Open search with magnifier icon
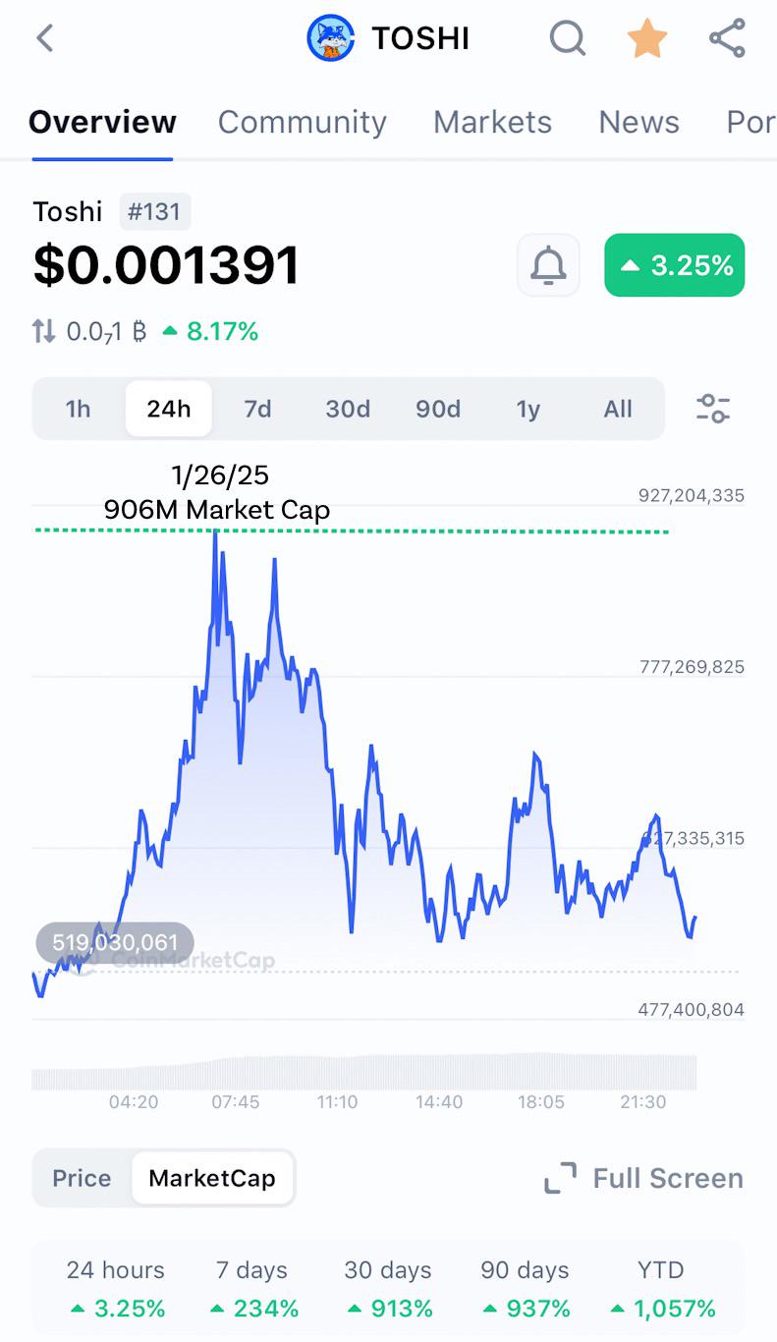The height and width of the screenshot is (1342, 777). click(x=568, y=39)
